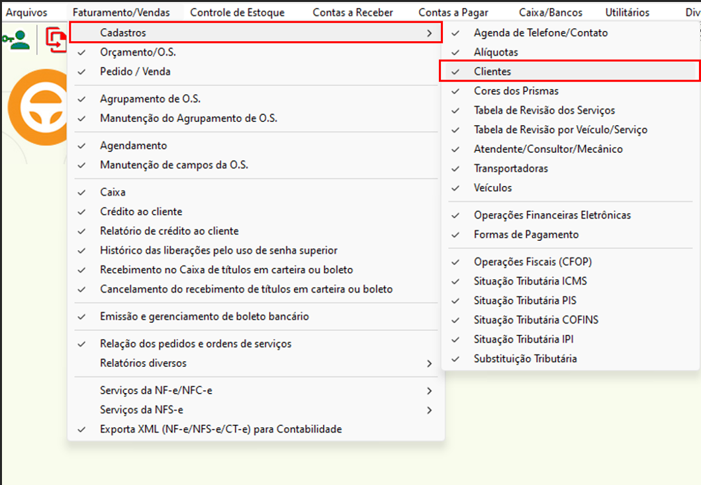Select Manutenção do Agrupamento de O.S.

coord(256,118)
